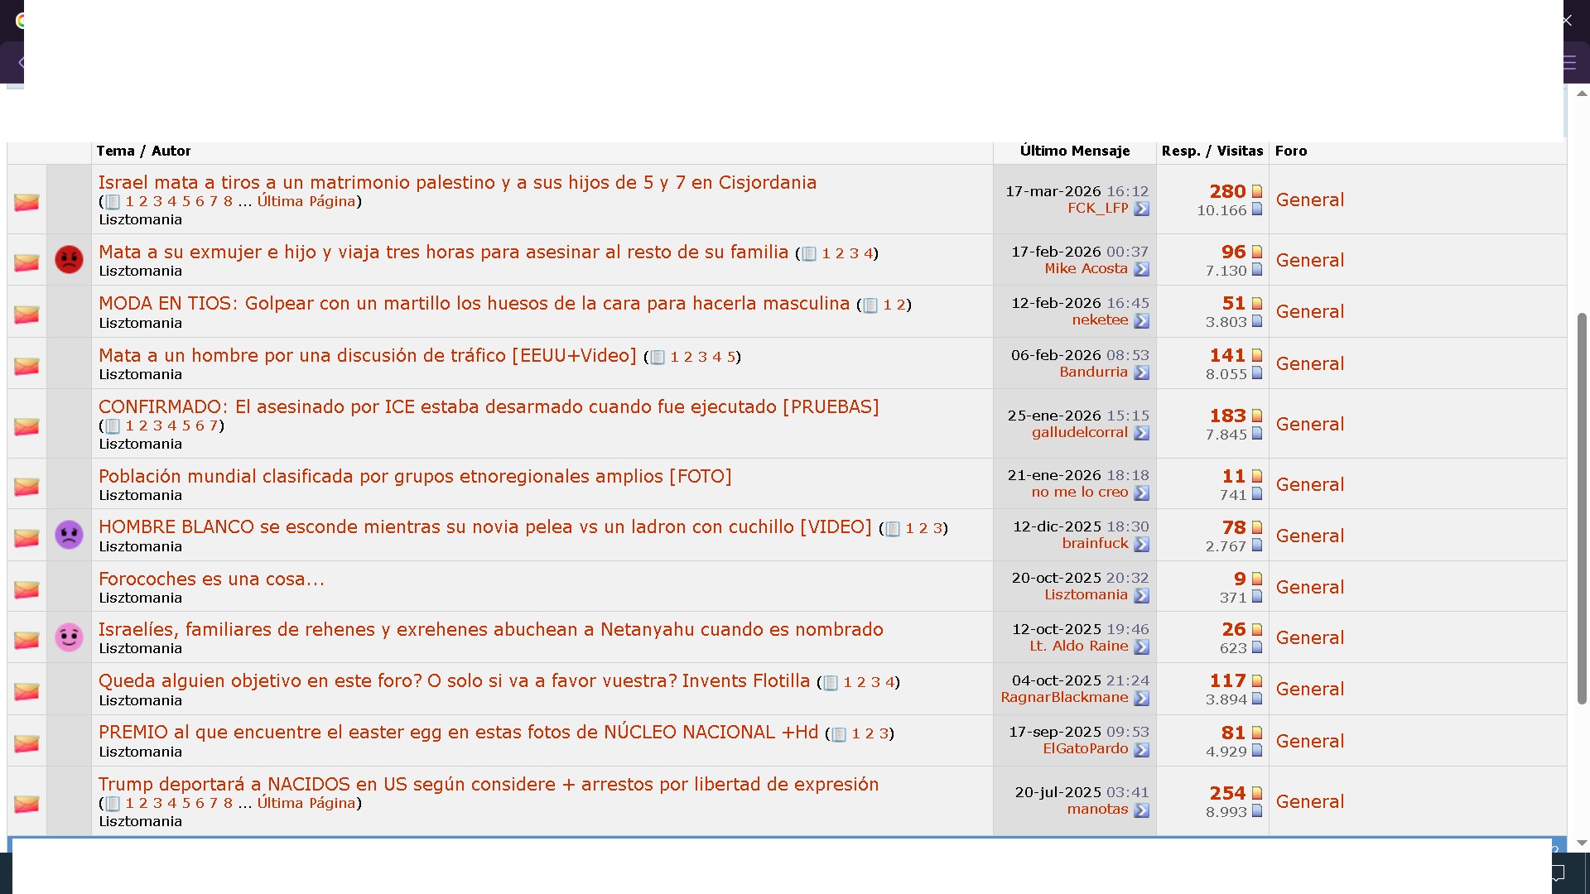Click General forum link in first row
Image resolution: width=1590 pixels, height=894 pixels.
[1309, 199]
